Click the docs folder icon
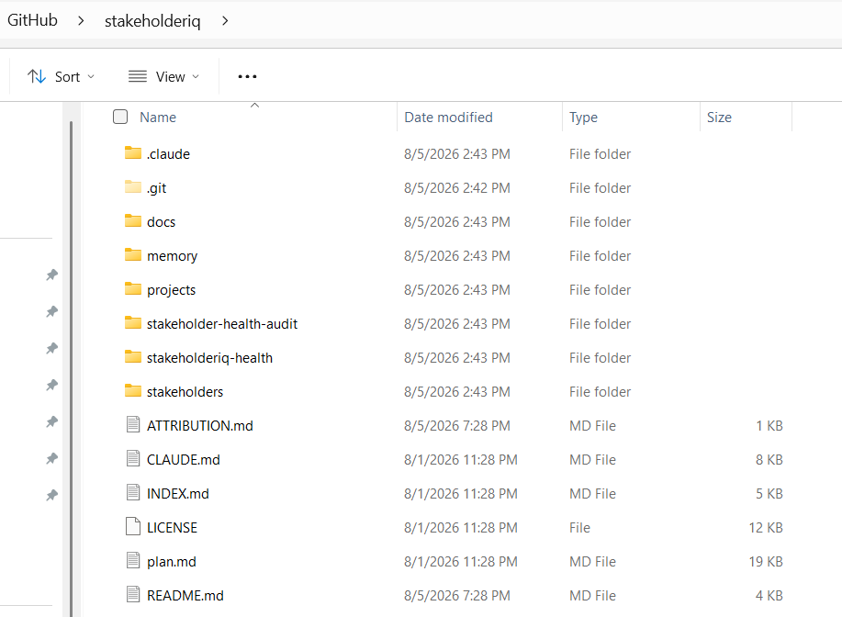Image resolution: width=842 pixels, height=617 pixels. (x=132, y=220)
